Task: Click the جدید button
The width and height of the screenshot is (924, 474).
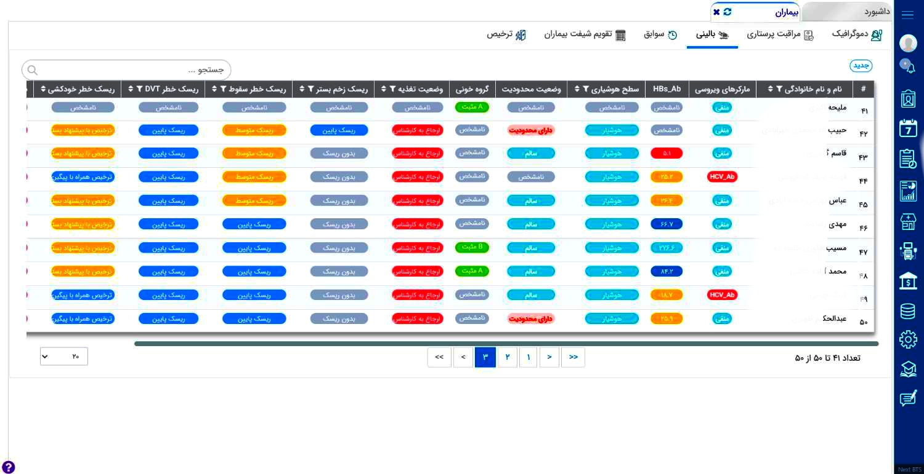Action: [861, 66]
